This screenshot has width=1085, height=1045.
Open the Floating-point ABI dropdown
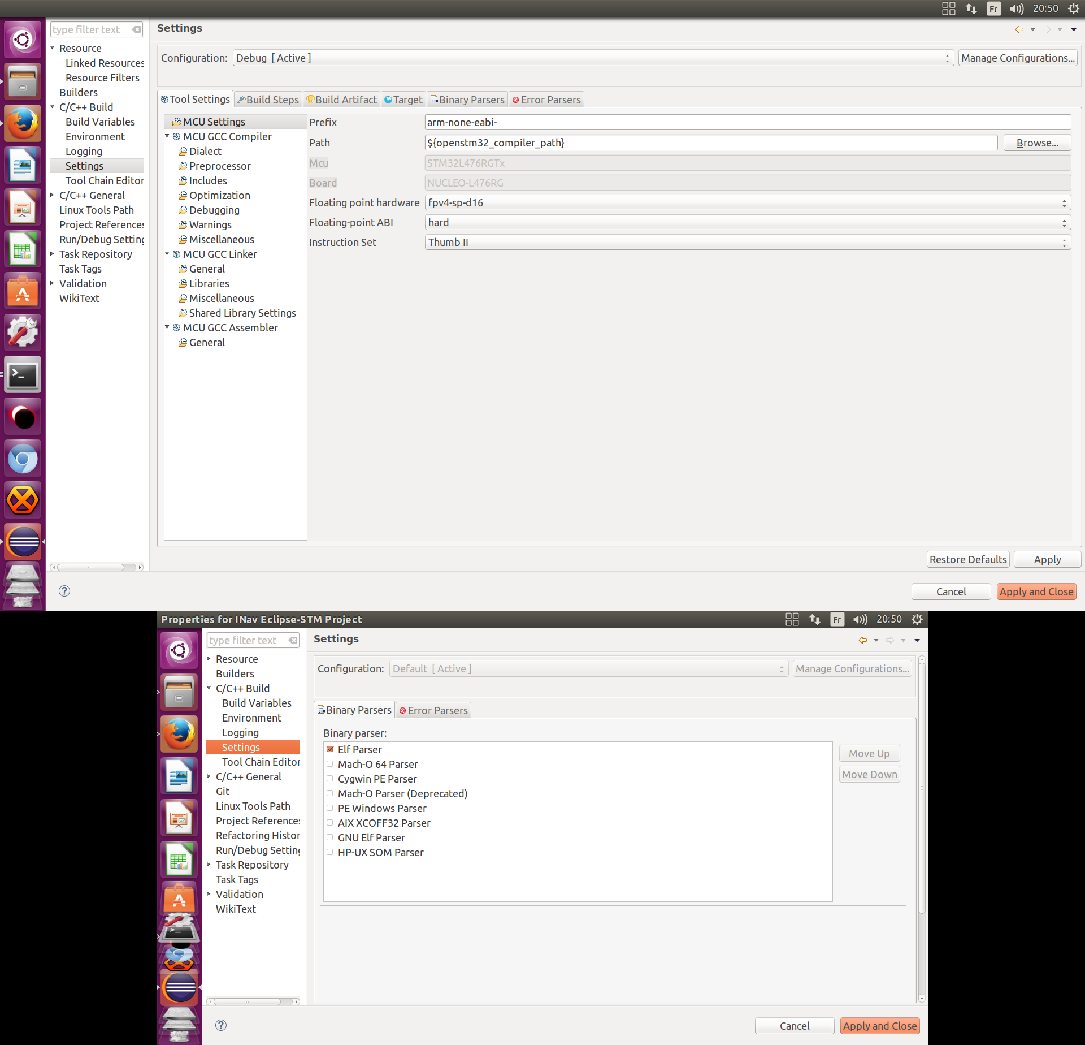[747, 223]
